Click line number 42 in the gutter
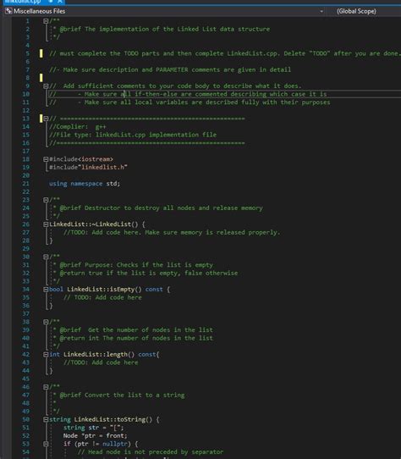Image resolution: width=401 pixels, height=459 pixels. [25, 354]
